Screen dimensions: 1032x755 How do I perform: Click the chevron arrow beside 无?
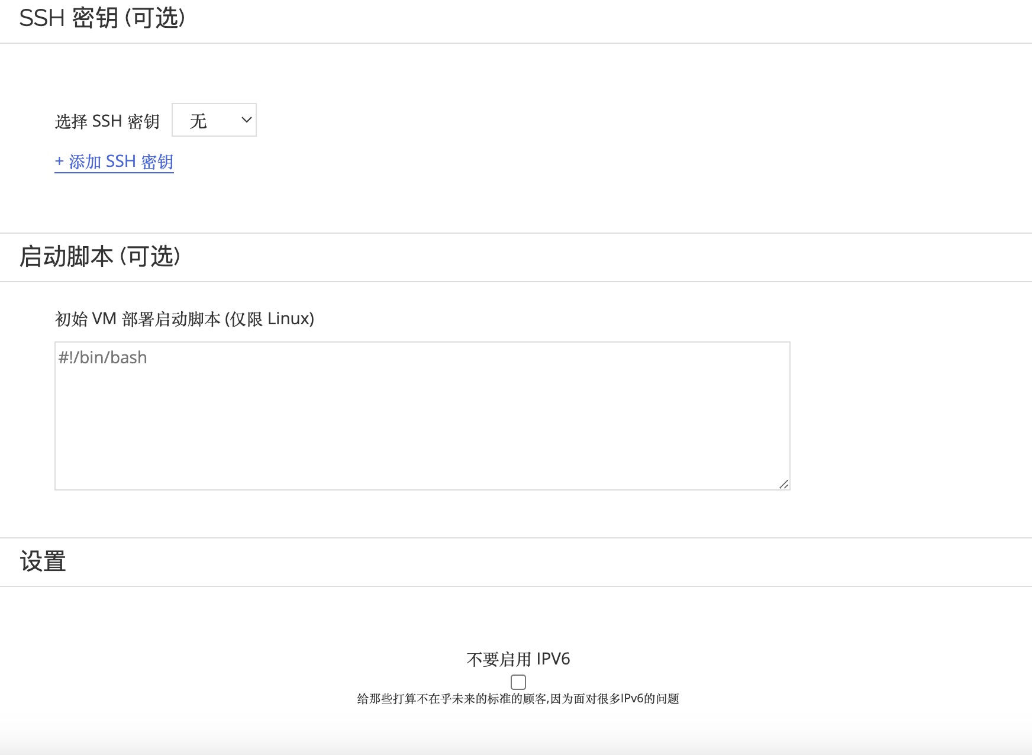[x=246, y=120]
